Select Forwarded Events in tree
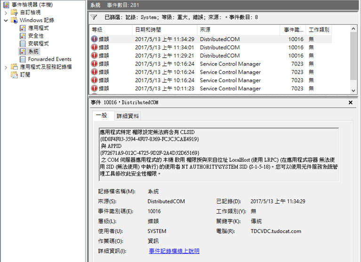Image resolution: width=361 pixels, height=262 pixels. click(50, 59)
